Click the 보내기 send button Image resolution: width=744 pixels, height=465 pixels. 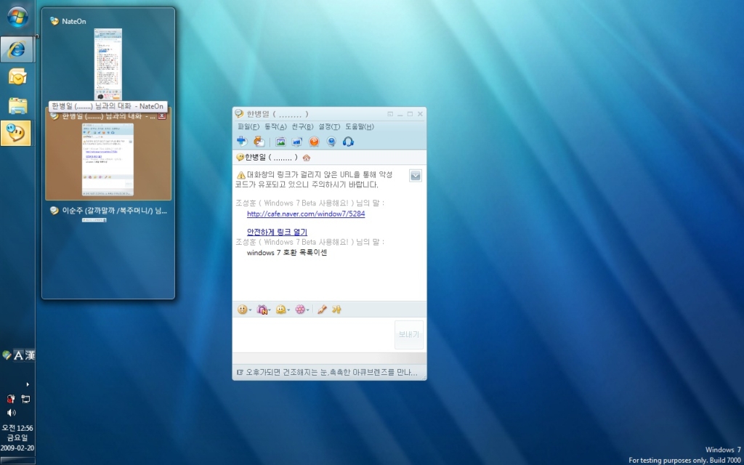click(x=409, y=334)
